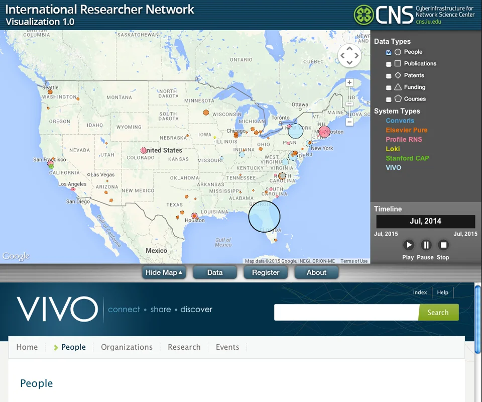This screenshot has width=482, height=402.
Task: Click the People circle shape icon
Action: (x=398, y=52)
